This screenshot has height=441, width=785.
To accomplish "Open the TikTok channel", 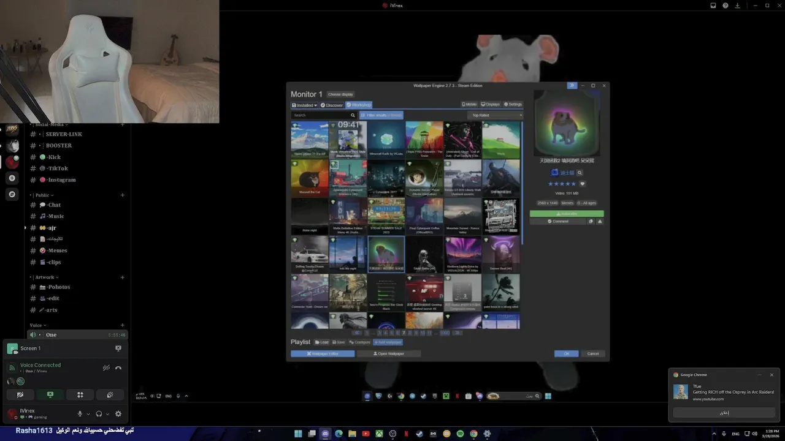I will pos(77,168).
